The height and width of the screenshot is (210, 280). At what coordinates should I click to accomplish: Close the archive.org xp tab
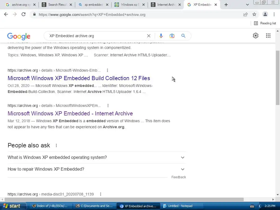34,5
